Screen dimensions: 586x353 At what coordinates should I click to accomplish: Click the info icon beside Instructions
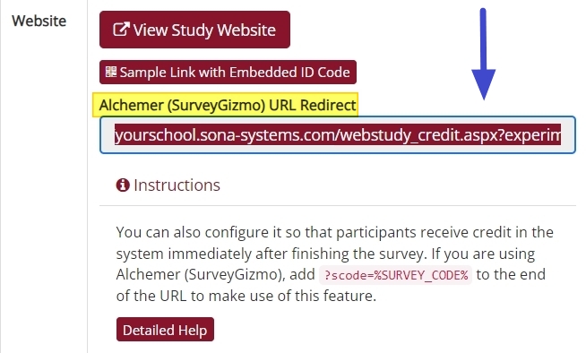(123, 185)
